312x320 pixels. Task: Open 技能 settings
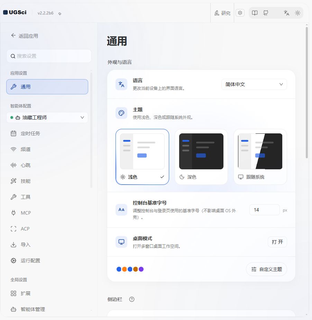[x=47, y=181]
